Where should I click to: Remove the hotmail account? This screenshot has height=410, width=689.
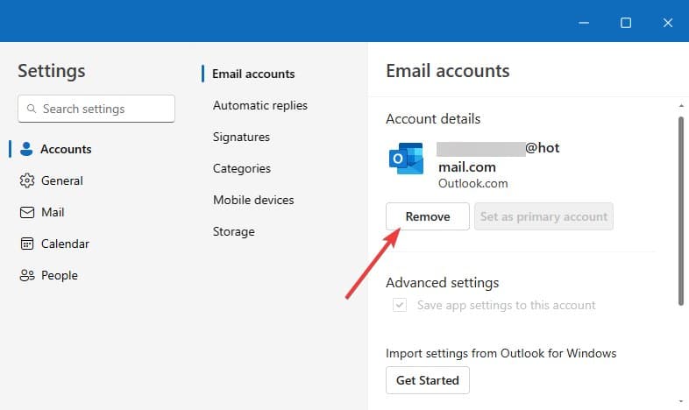pos(428,216)
